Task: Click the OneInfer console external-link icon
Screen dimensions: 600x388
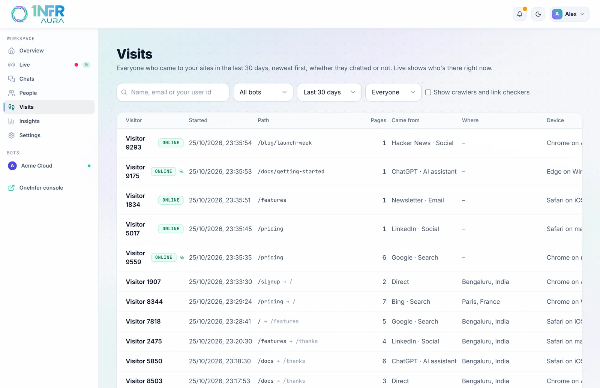Action: coord(12,188)
